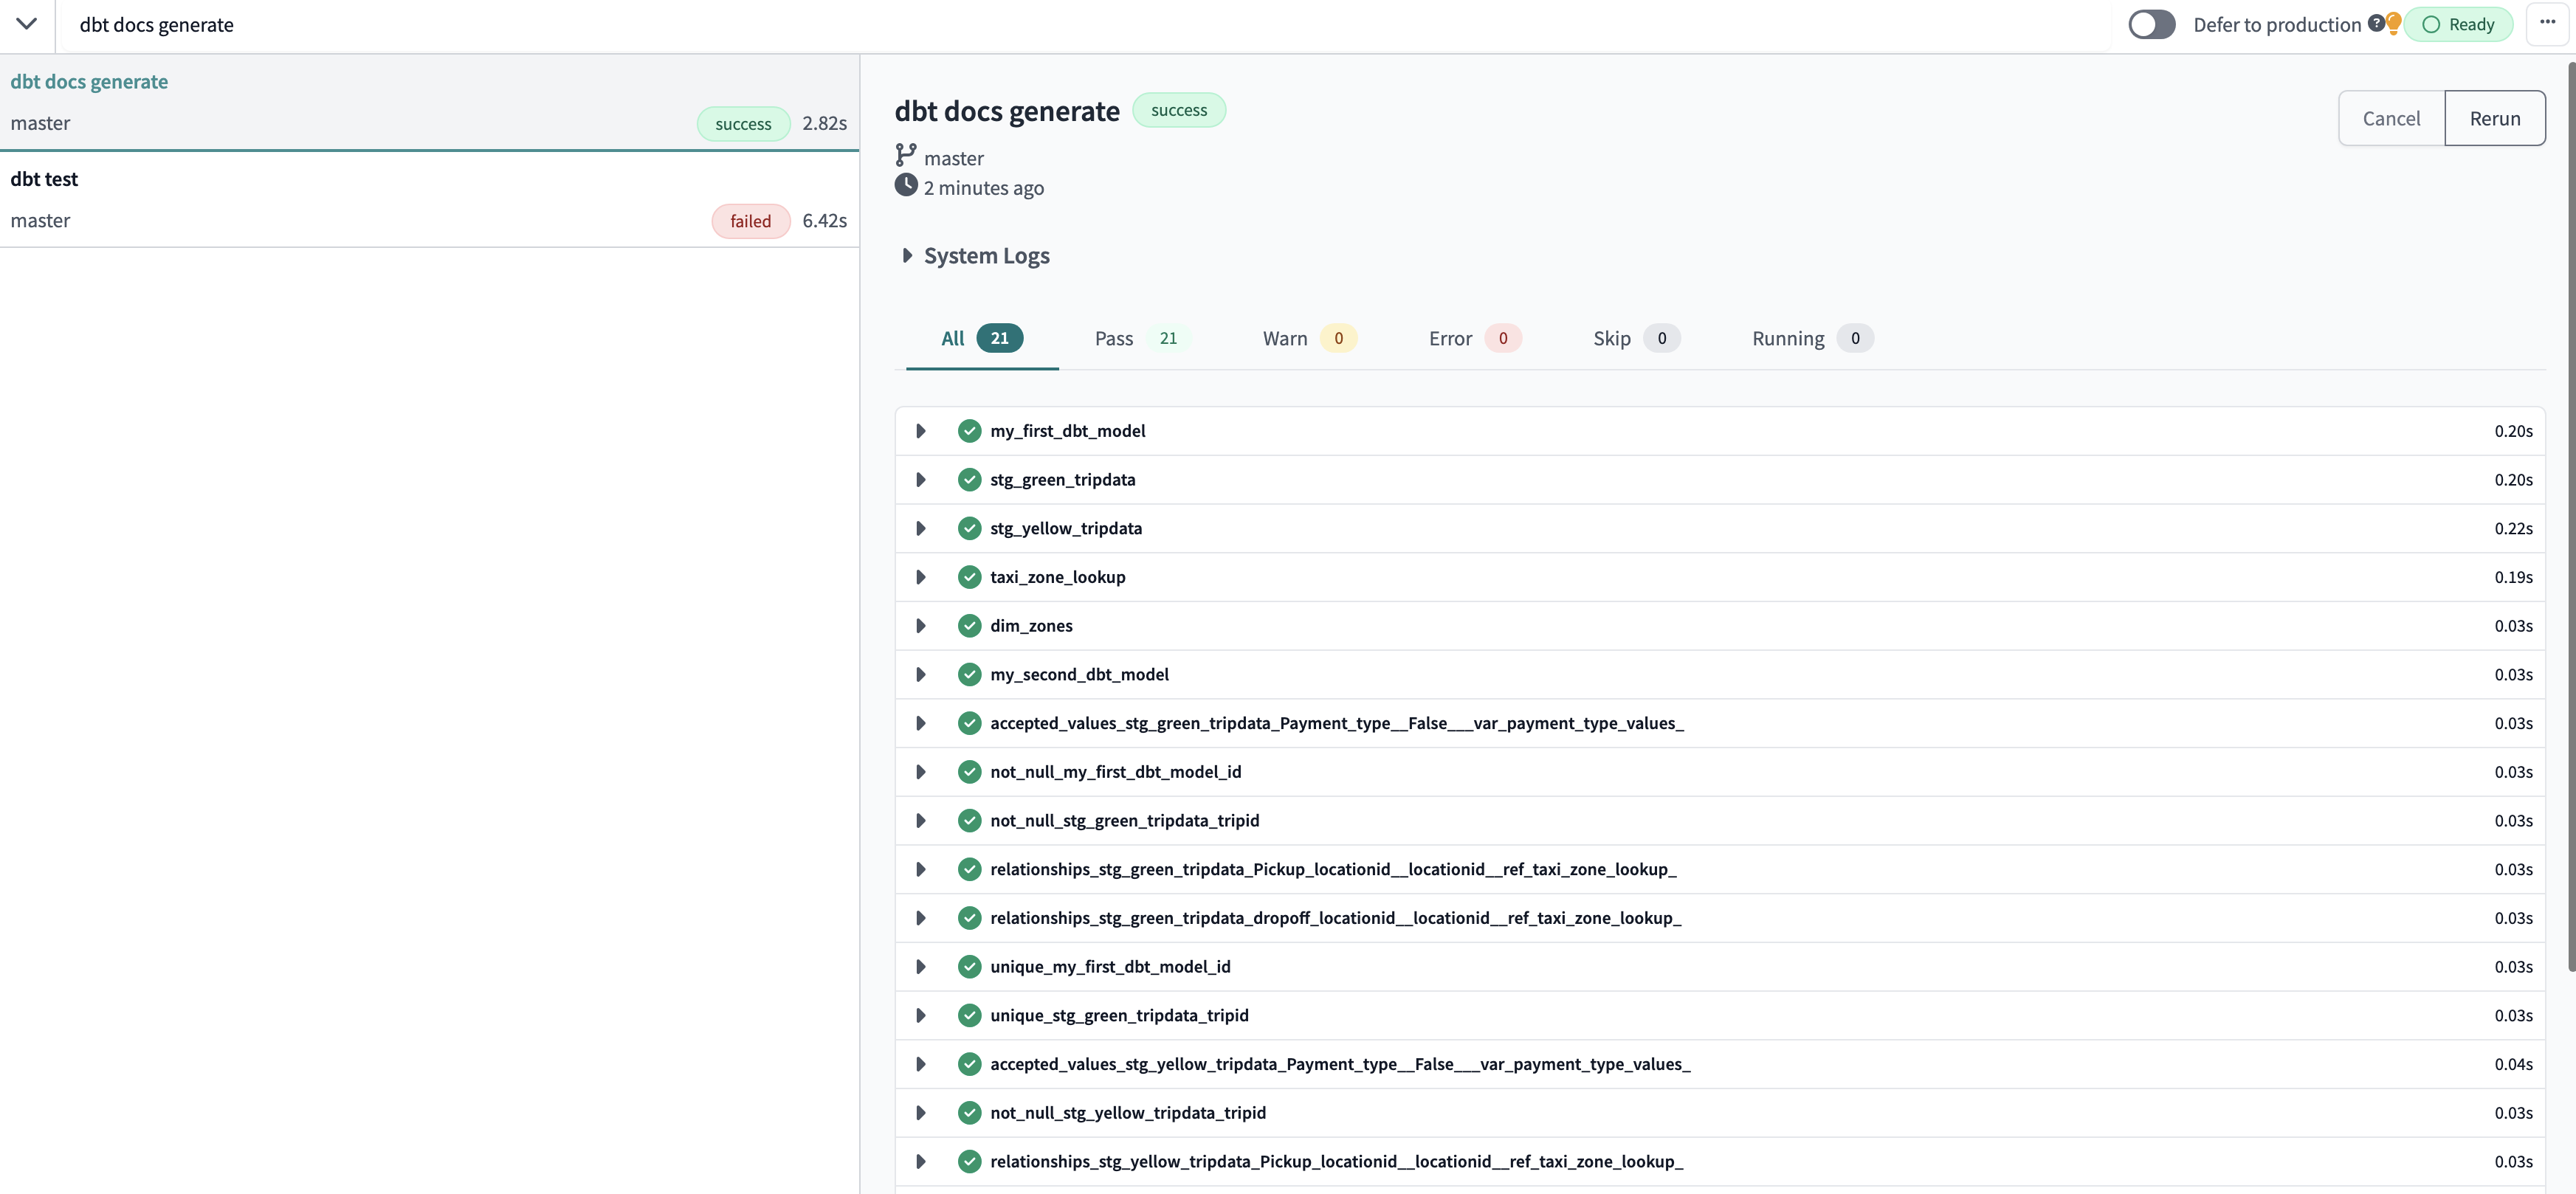Click check icon for not_null_stg_yellow_tripdata_tripid

pyautogui.click(x=969, y=1113)
